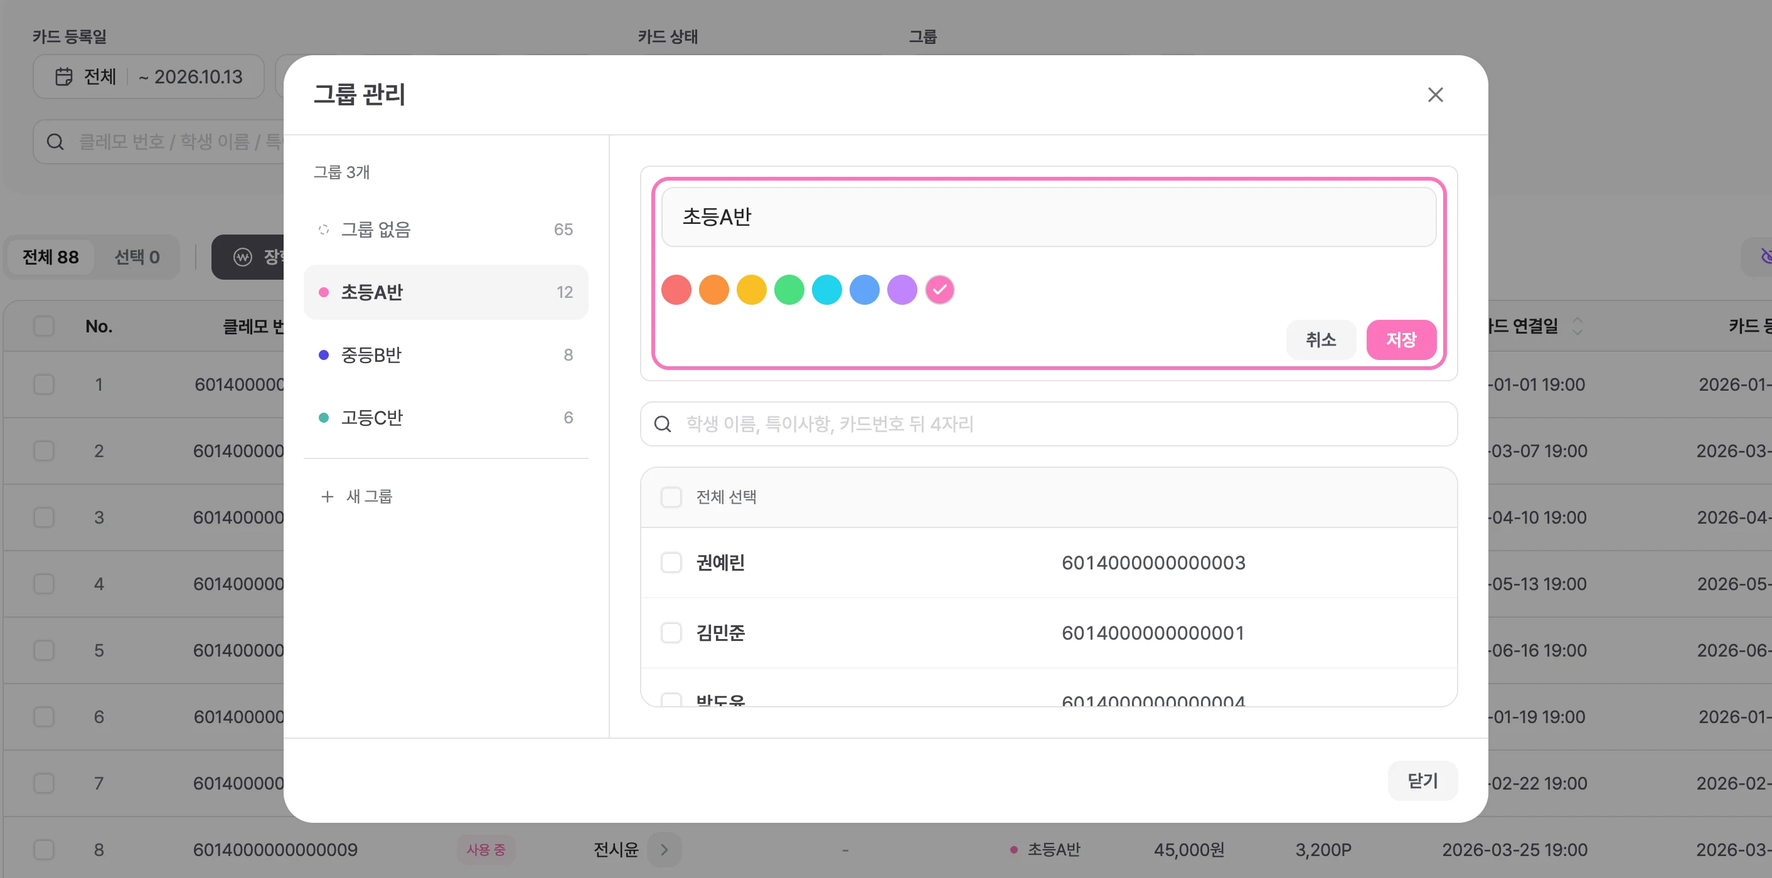Select the orange color swatch

(714, 290)
